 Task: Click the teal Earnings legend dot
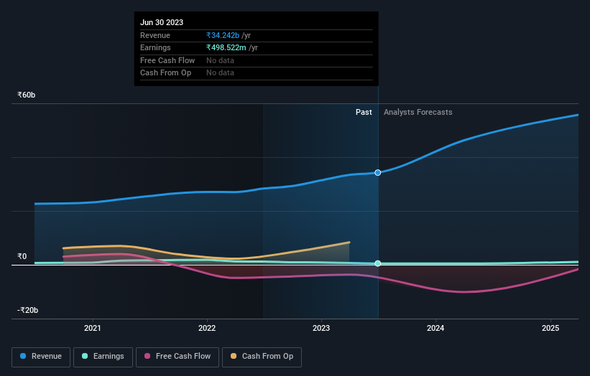85,356
